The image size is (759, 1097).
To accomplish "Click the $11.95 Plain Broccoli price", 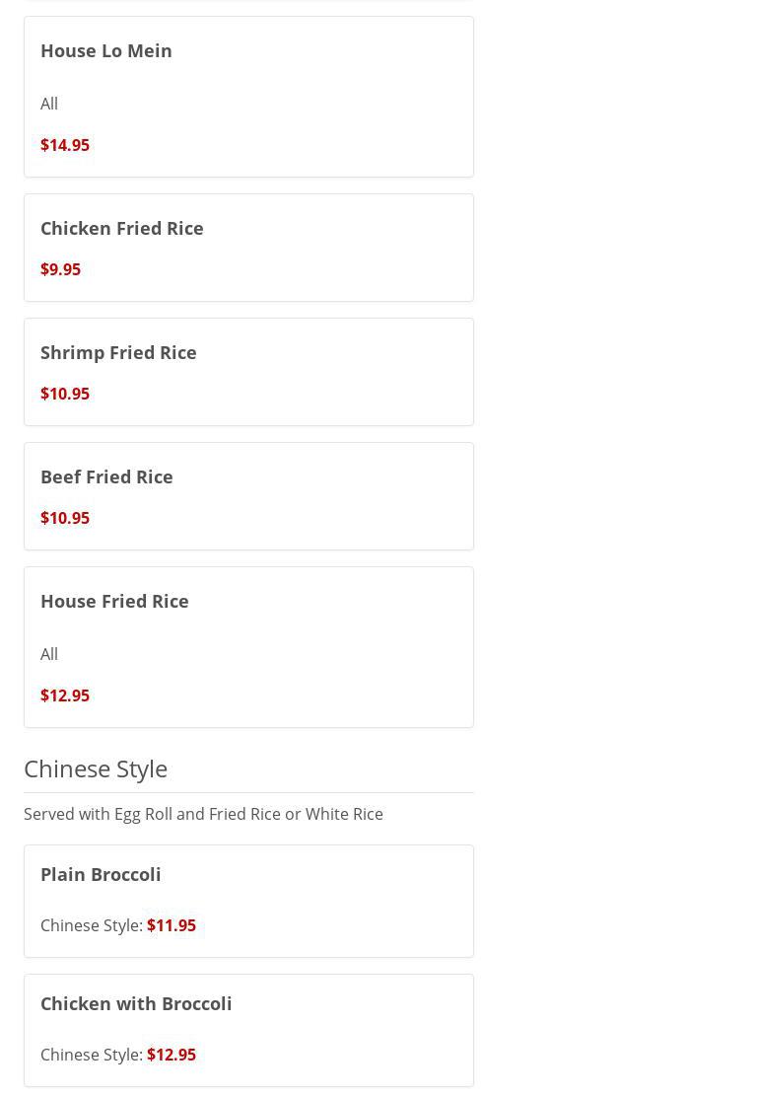I will point(172,925).
